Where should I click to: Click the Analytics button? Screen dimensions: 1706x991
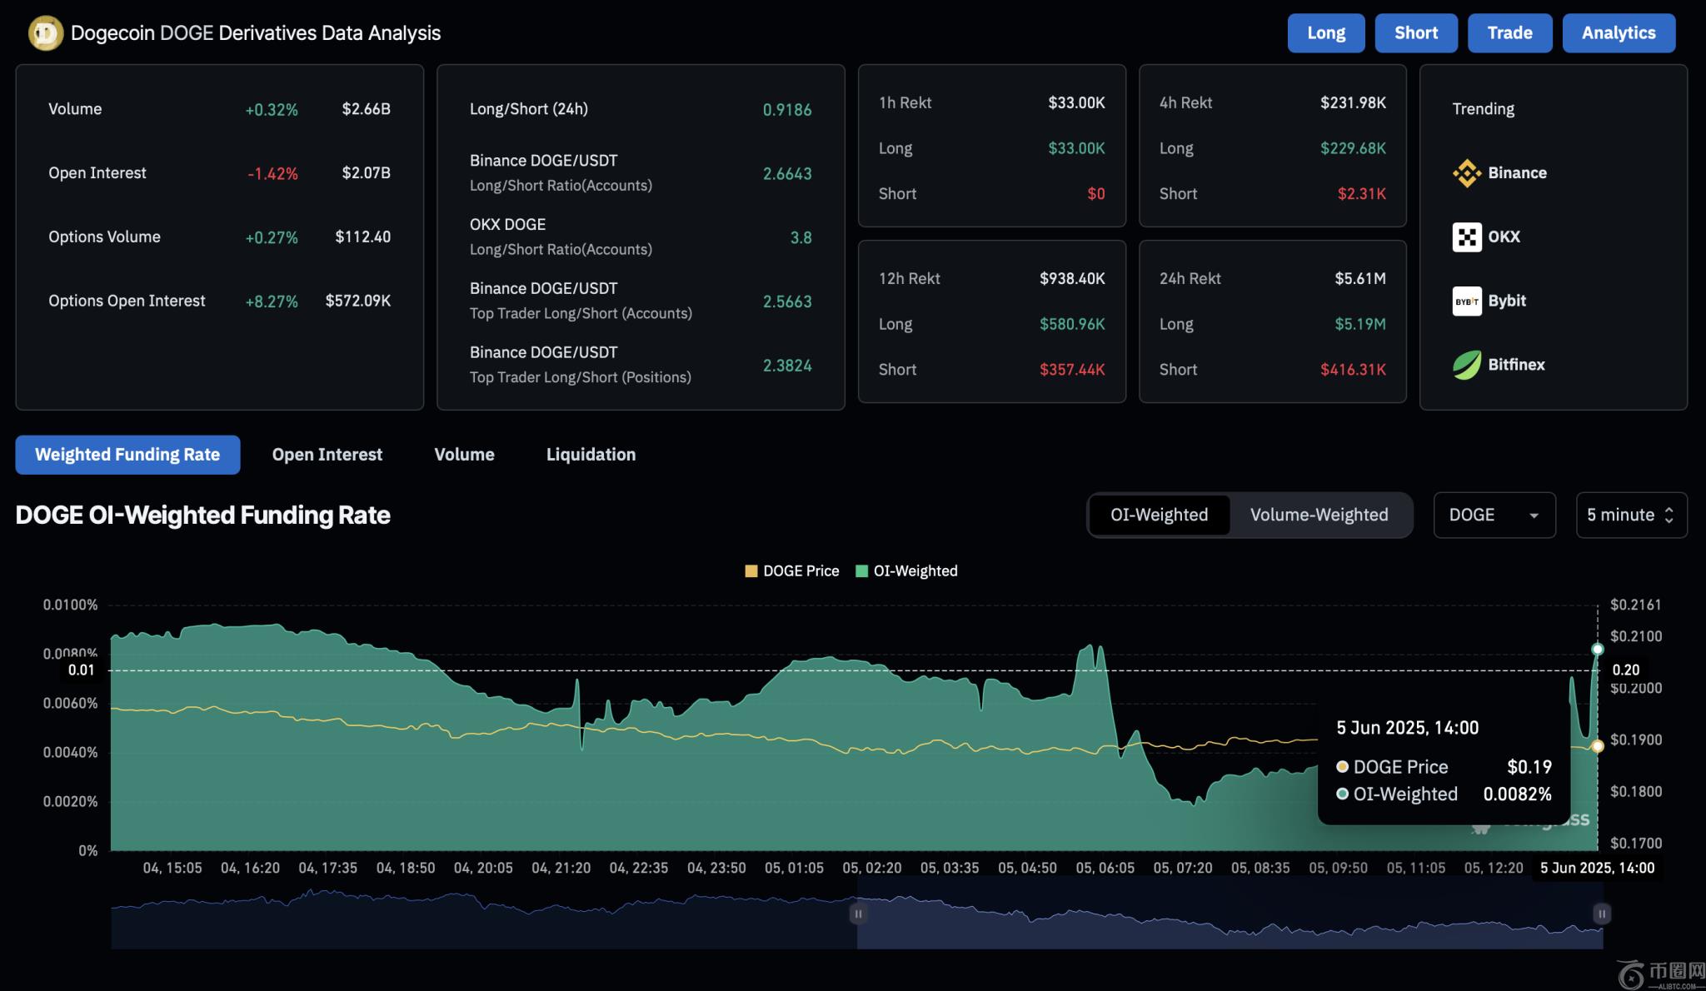point(1618,33)
